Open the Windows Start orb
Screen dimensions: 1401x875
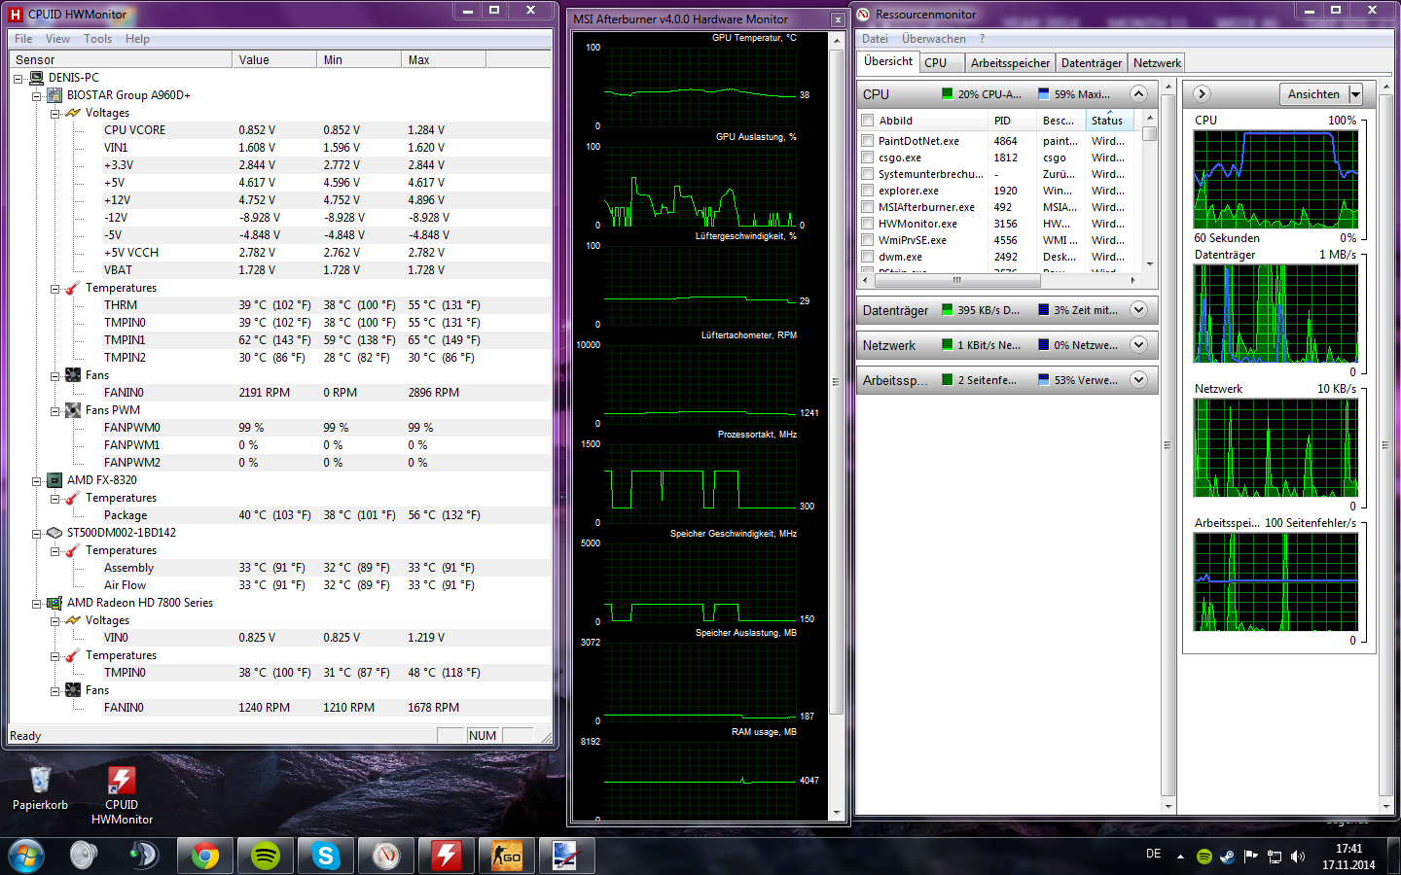(26, 856)
